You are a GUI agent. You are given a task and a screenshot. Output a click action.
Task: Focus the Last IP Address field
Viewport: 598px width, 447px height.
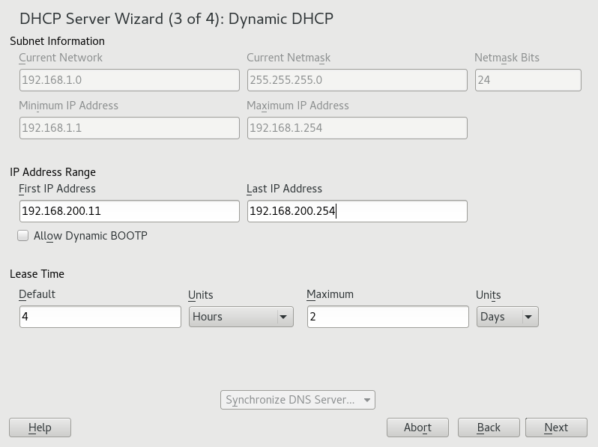click(x=357, y=211)
